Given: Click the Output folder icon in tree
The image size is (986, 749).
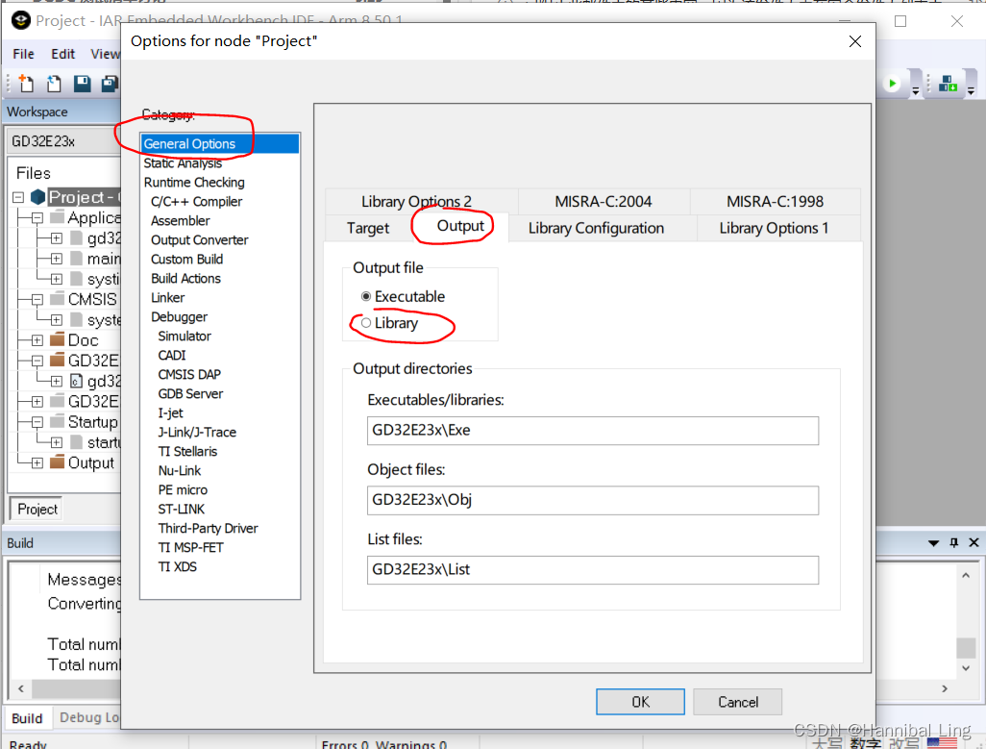Looking at the screenshot, I should click(58, 462).
